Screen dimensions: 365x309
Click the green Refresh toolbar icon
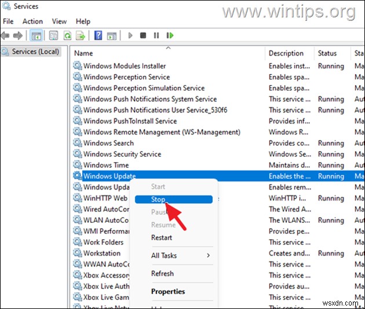(67, 35)
